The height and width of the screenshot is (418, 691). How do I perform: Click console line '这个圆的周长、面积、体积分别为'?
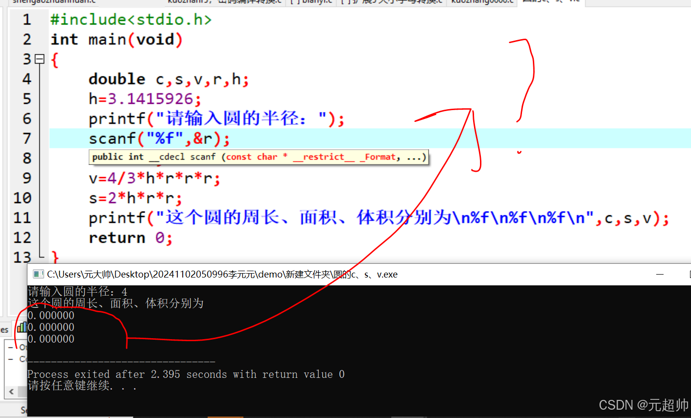click(116, 303)
